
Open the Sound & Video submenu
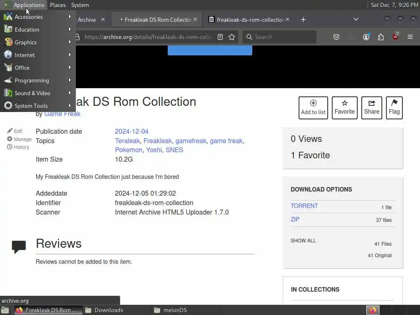pyautogui.click(x=38, y=93)
